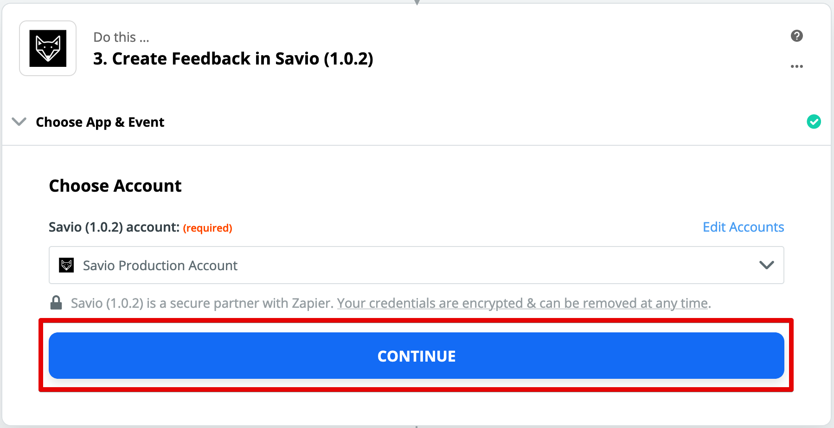Click the red (required) indicator text
The width and height of the screenshot is (834, 428).
pyautogui.click(x=207, y=228)
